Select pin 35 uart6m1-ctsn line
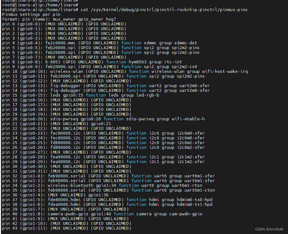The height and width of the screenshot is (234, 288). 108,190
